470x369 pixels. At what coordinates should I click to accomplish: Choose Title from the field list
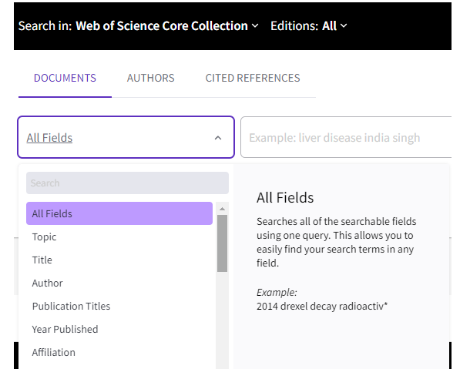click(x=119, y=260)
